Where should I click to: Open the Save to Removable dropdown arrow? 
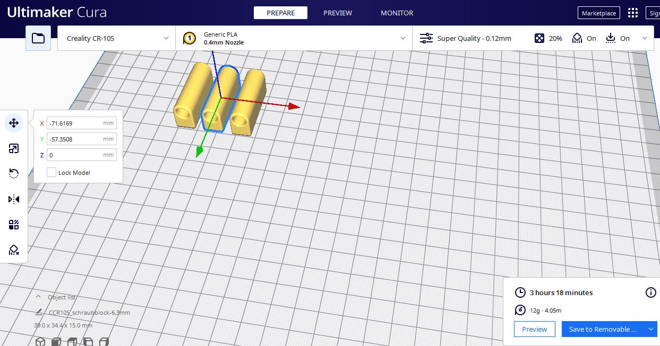click(x=650, y=329)
